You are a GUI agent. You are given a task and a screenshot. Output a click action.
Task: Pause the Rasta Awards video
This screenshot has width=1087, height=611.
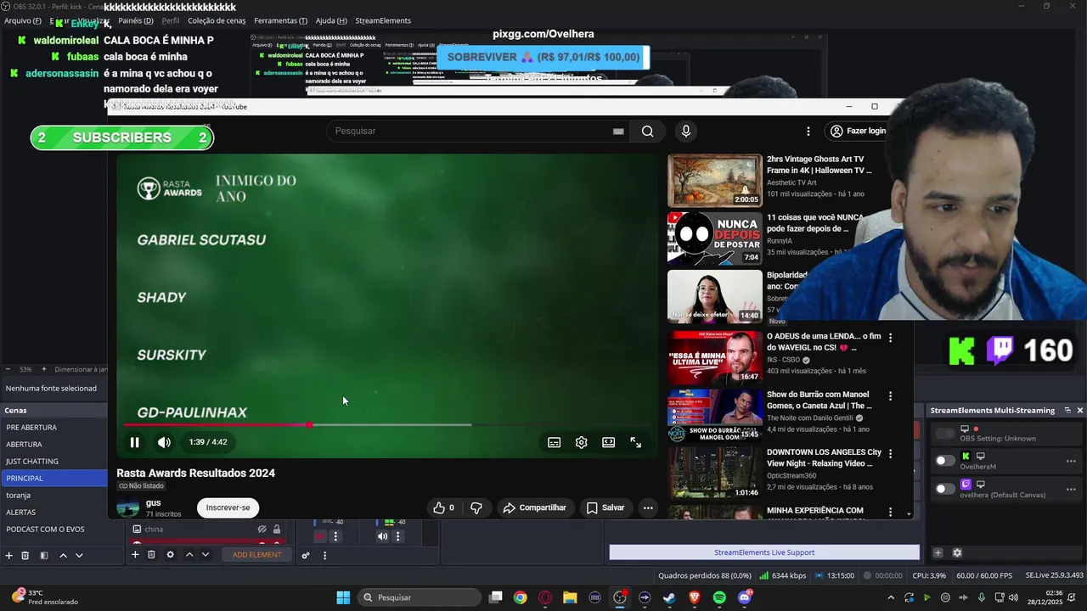pos(134,442)
